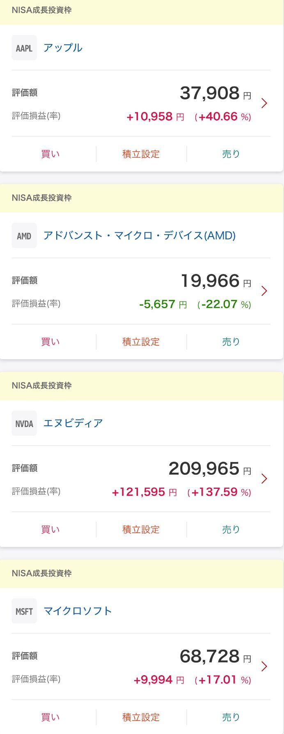Expand Apple holding details chevron
This screenshot has height=734, width=284.
pyautogui.click(x=264, y=103)
